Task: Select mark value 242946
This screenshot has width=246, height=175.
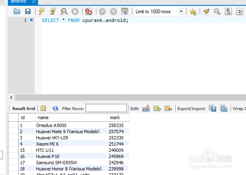Action: click(x=118, y=163)
